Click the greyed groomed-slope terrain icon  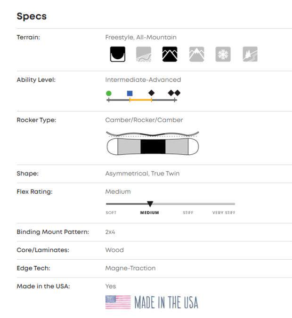[x=144, y=55]
